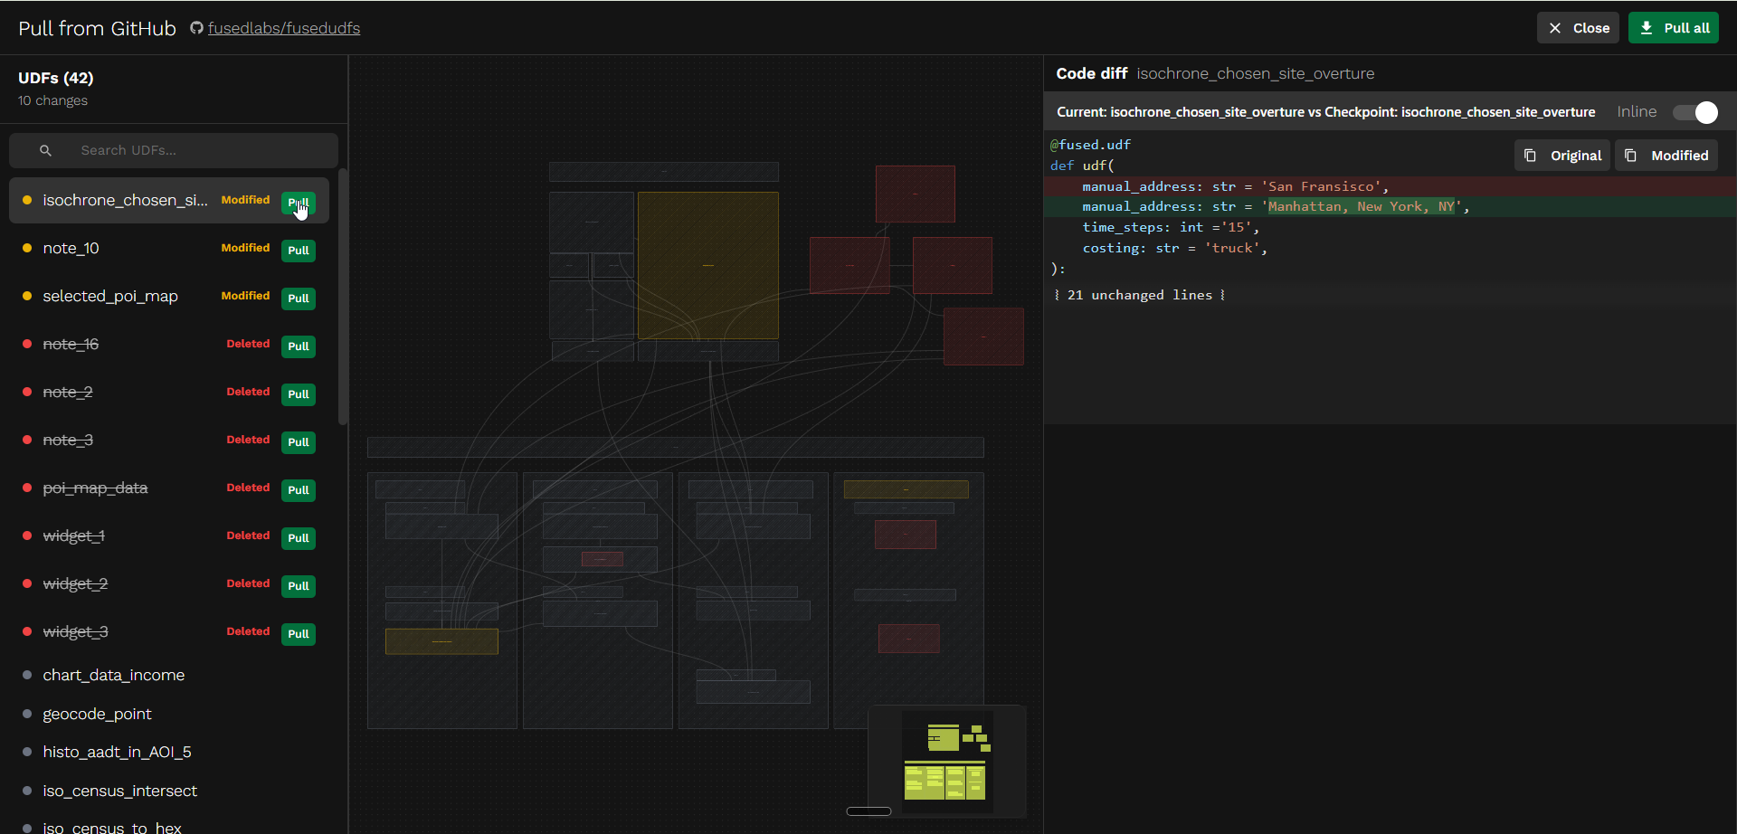Click the magnifier icon in the UDF search
1737x834 pixels.
pos(45,150)
